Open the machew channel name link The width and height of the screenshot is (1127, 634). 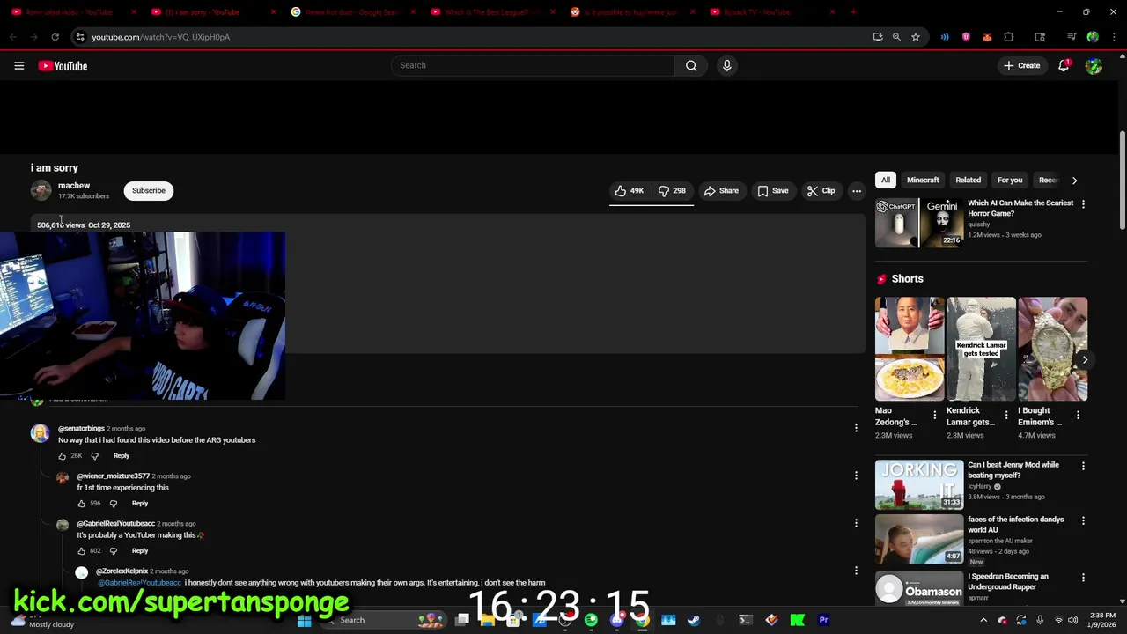pyautogui.click(x=74, y=186)
